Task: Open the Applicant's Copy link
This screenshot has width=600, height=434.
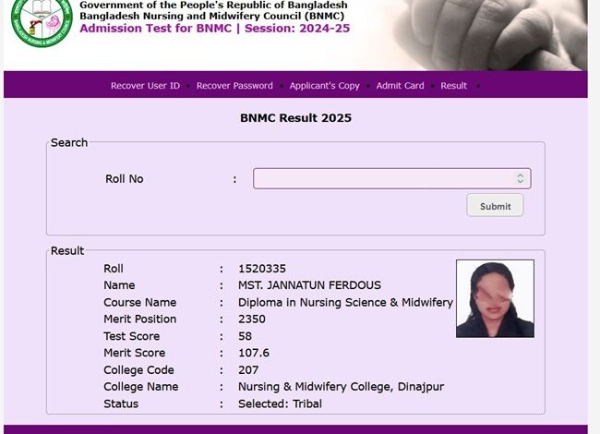Action: (324, 86)
